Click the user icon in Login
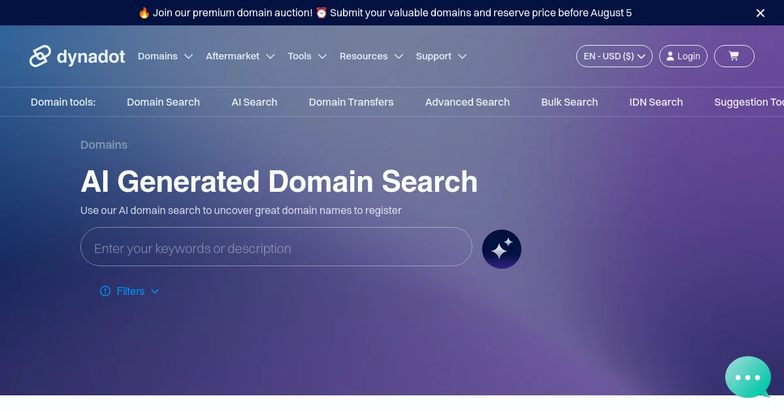784x411 pixels. click(670, 56)
